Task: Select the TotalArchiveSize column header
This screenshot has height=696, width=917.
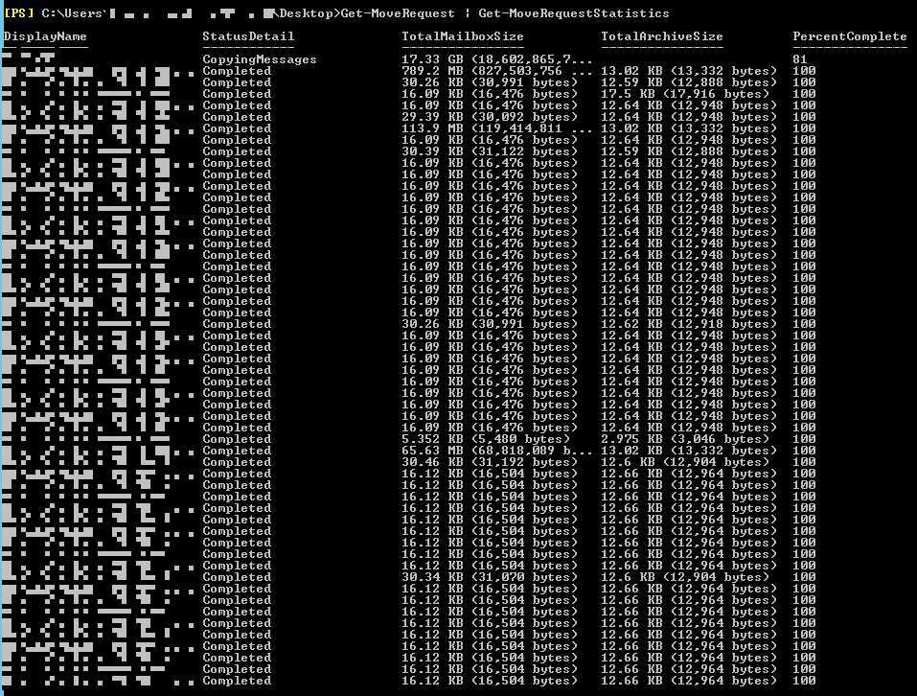Action: click(661, 36)
